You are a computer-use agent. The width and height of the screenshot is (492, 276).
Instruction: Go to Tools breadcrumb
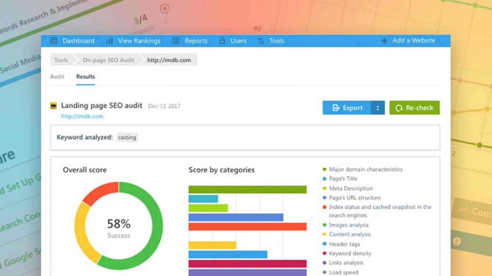pyautogui.click(x=61, y=60)
